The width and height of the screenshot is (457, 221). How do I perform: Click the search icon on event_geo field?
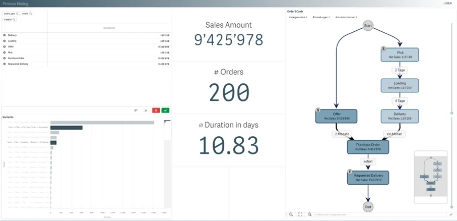click(18, 14)
